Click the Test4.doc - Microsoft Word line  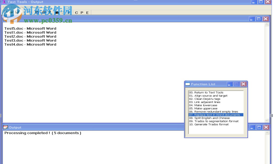tap(30, 44)
